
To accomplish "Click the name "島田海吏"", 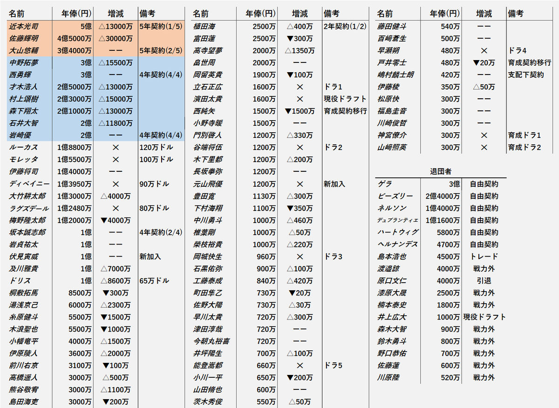I will coord(24,402).
